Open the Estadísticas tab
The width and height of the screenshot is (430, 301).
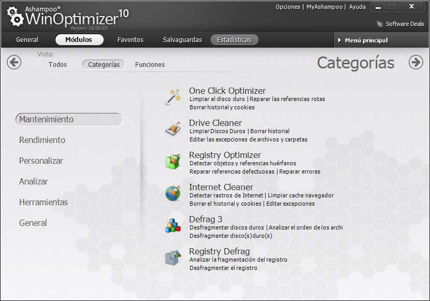234,40
